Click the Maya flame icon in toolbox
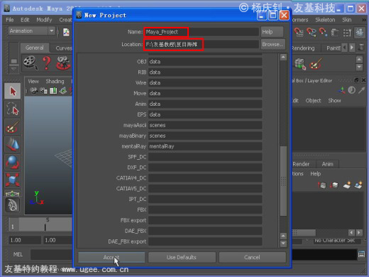369x277 pixels. tap(13, 205)
